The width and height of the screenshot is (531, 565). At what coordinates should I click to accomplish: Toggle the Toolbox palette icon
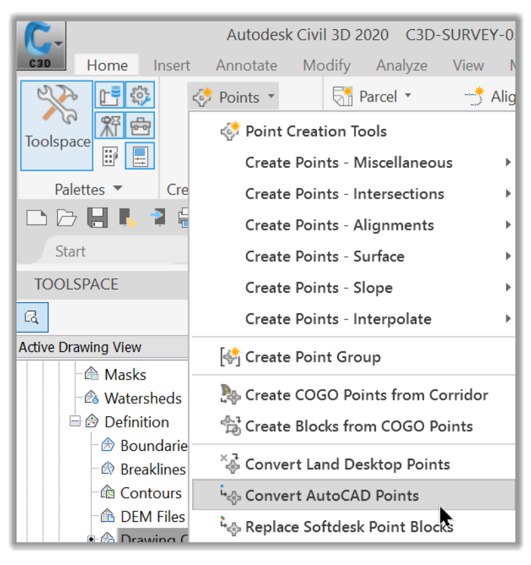140,125
